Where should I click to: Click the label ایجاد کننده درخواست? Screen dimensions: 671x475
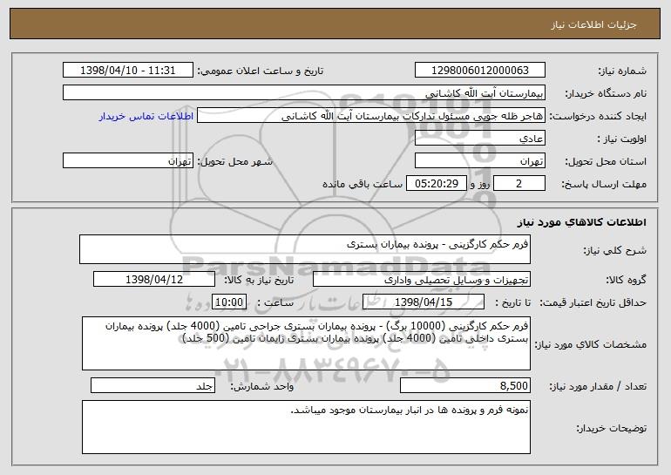coord(598,116)
